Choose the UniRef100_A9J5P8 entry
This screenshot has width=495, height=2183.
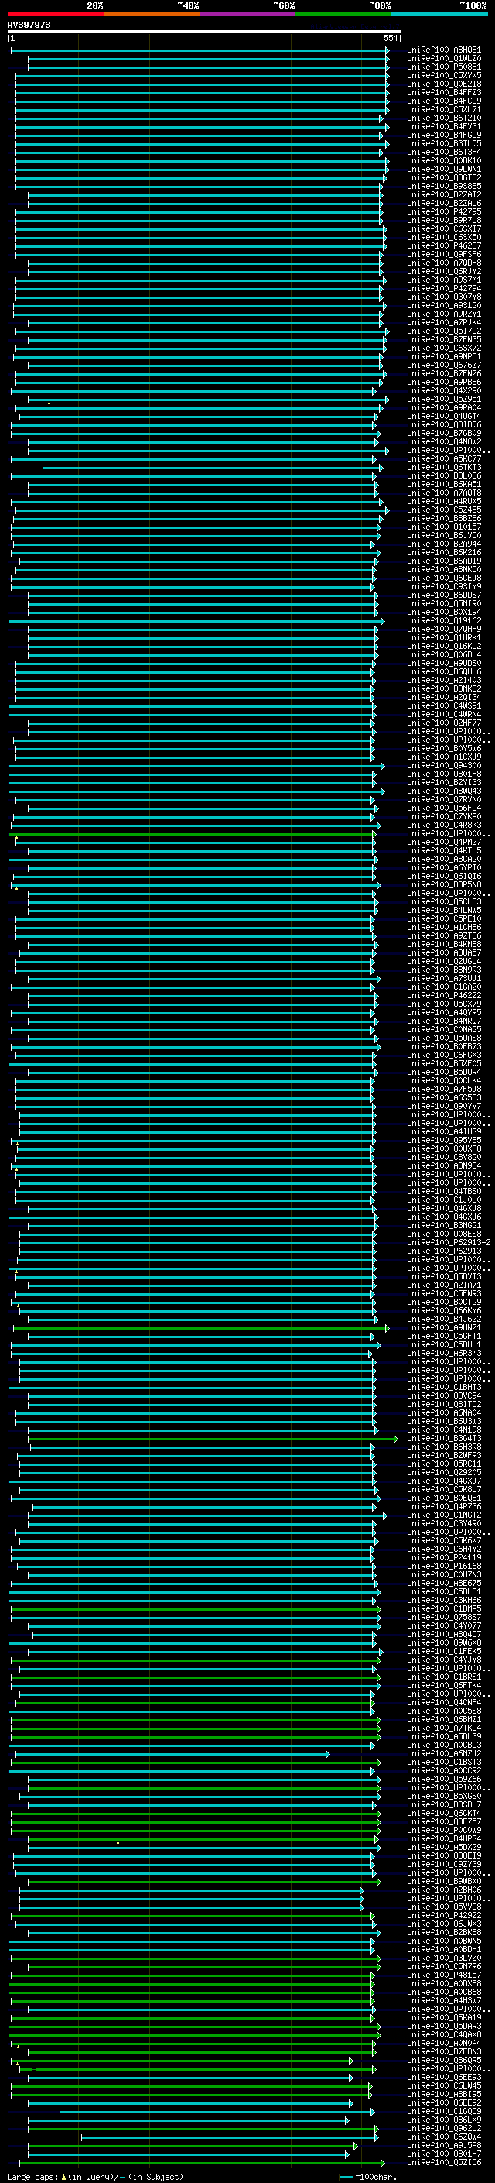[x=443, y=2145]
